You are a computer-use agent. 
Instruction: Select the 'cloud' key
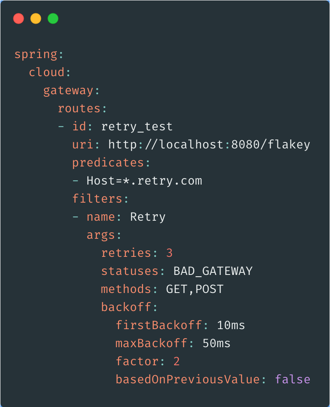click(47, 72)
